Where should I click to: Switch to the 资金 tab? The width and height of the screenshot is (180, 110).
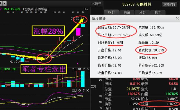127,12
